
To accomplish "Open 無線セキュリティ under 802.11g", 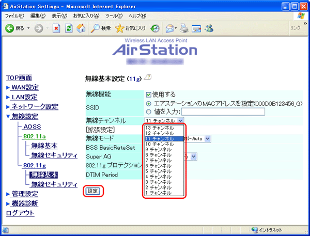I will [x=54, y=184].
